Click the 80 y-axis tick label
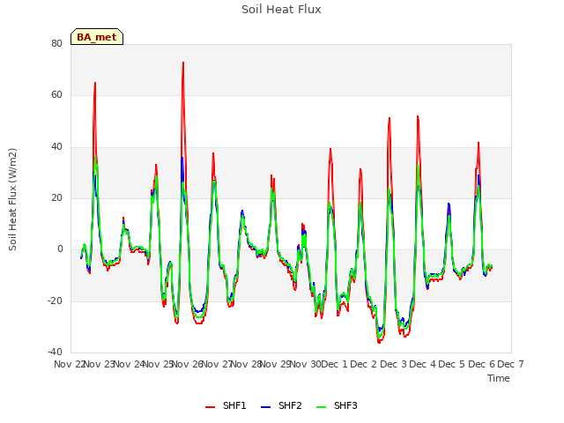 tap(56, 43)
